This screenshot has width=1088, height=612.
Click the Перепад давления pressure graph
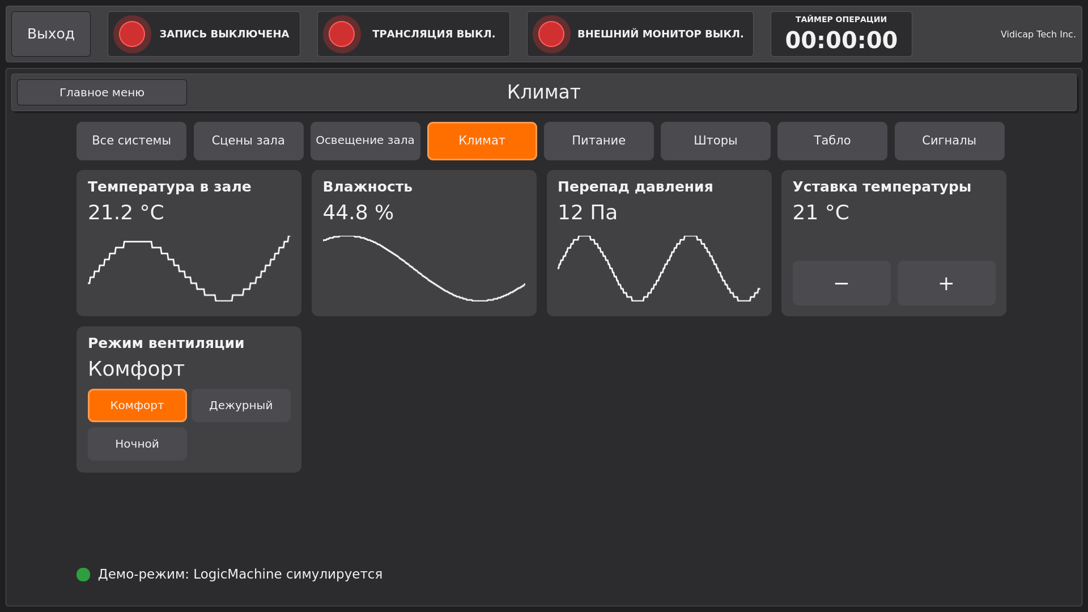659,268
